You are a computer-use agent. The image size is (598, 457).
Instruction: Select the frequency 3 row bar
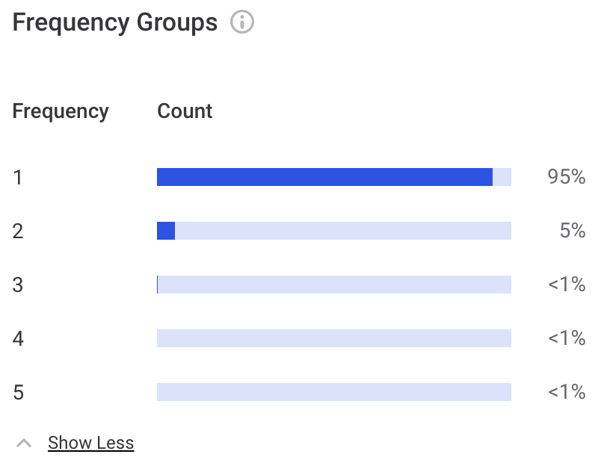(x=333, y=285)
